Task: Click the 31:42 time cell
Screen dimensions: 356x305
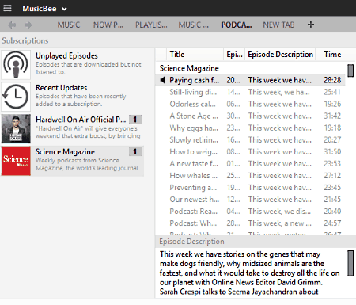Action: [x=332, y=116]
